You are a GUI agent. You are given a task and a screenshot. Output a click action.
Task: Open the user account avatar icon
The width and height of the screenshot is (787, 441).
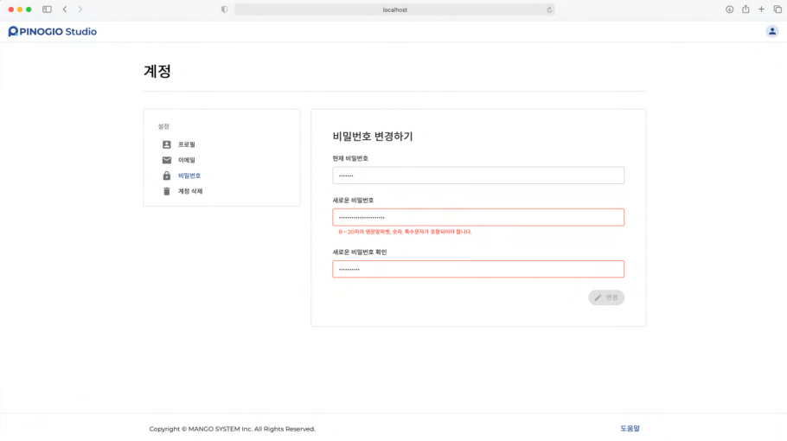pos(771,31)
